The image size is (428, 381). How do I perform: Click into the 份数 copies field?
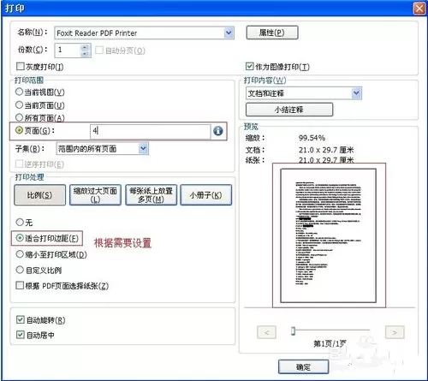click(x=68, y=51)
